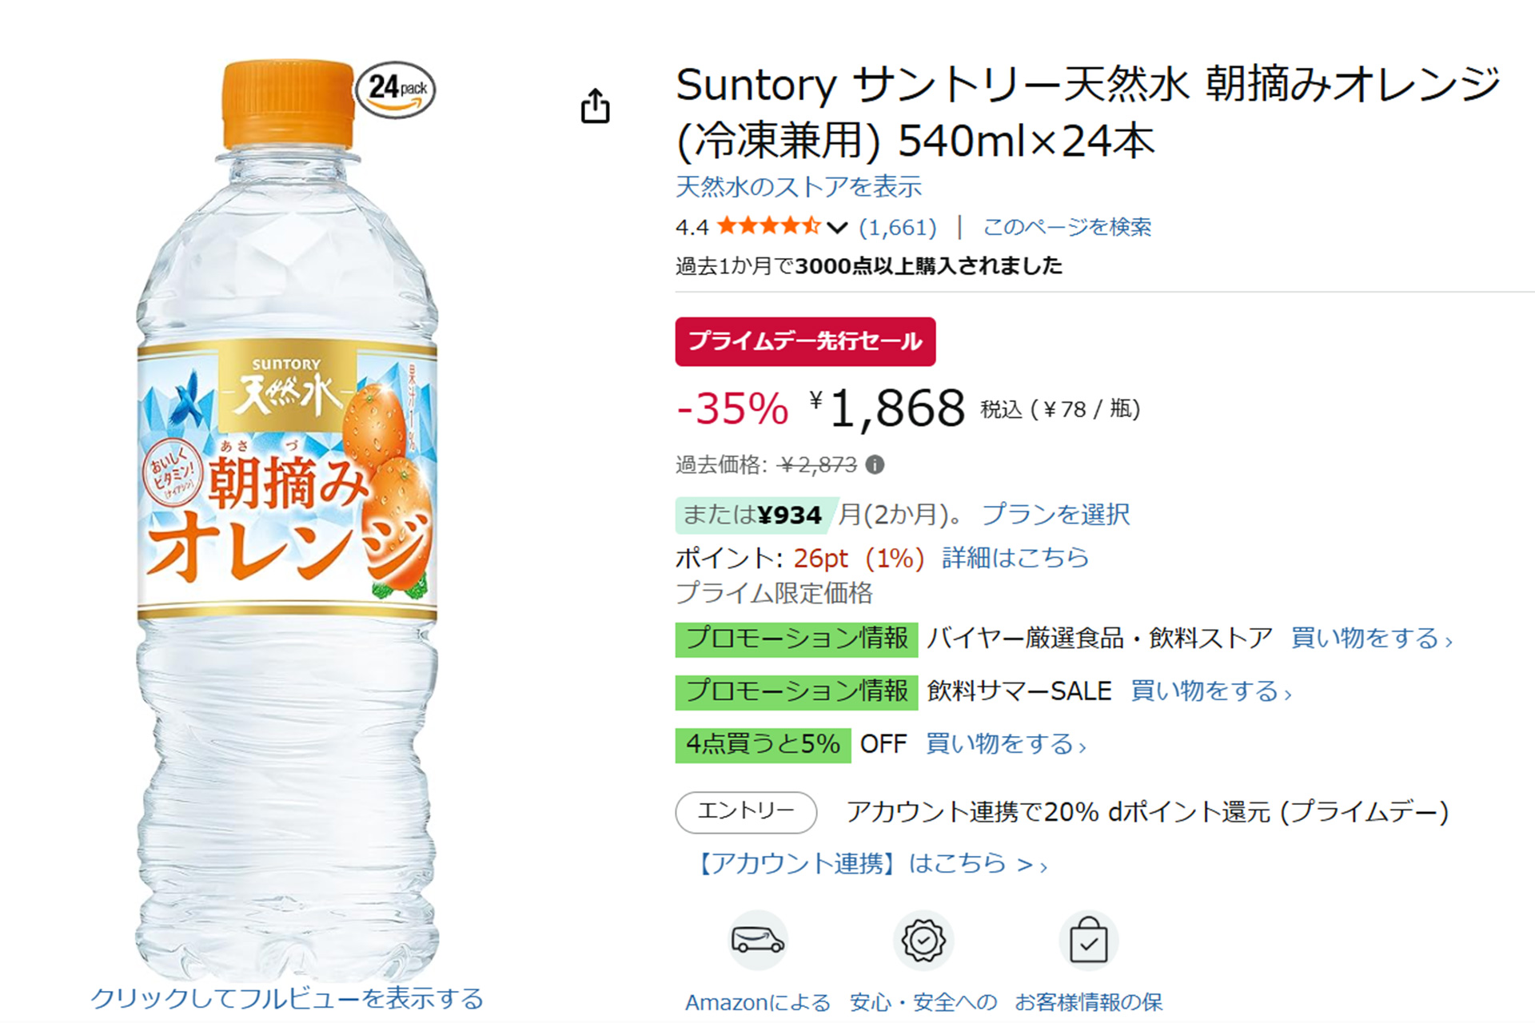Click the share icon next to the title
Image resolution: width=1535 pixels, height=1023 pixels.
596,105
